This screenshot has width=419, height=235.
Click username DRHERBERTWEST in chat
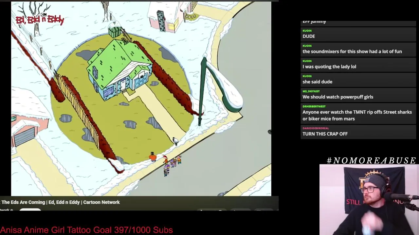pos(314,106)
